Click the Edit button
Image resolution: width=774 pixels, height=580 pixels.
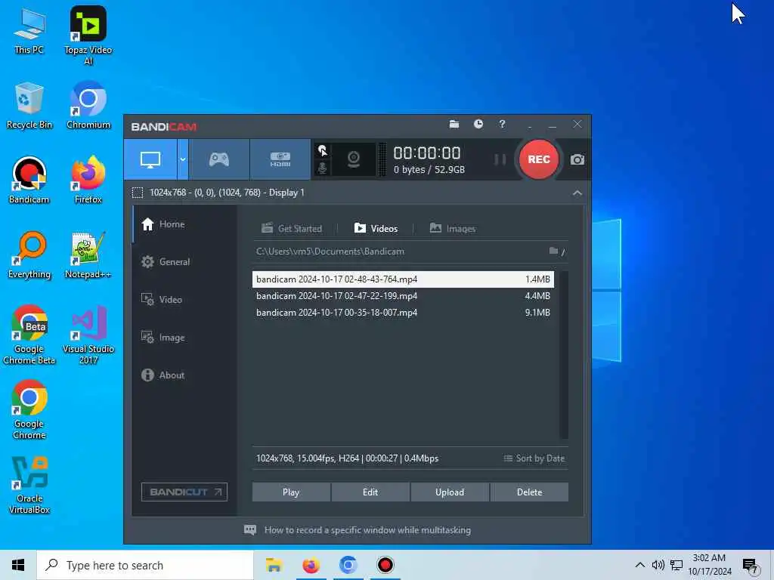click(x=370, y=492)
